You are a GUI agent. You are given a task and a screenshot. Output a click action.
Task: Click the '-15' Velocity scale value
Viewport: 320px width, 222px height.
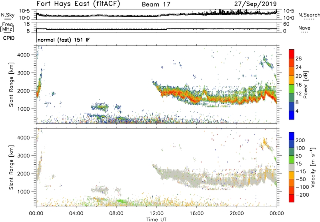coord(301,171)
